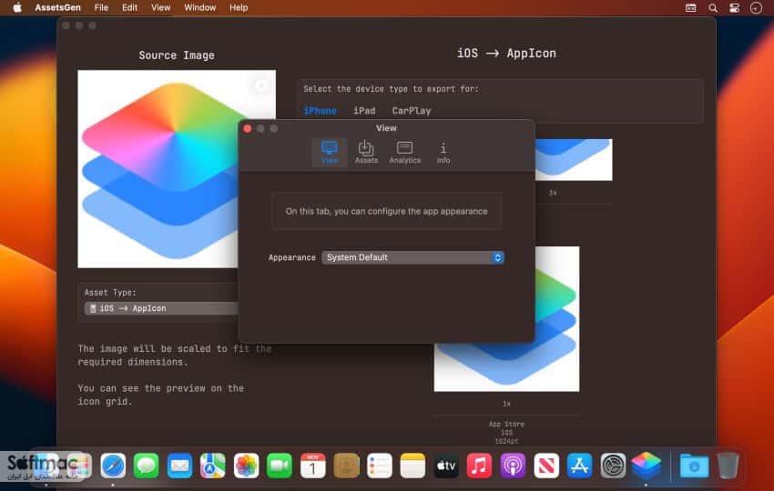774x491 pixels.
Task: Select iPhone device type
Action: point(320,111)
